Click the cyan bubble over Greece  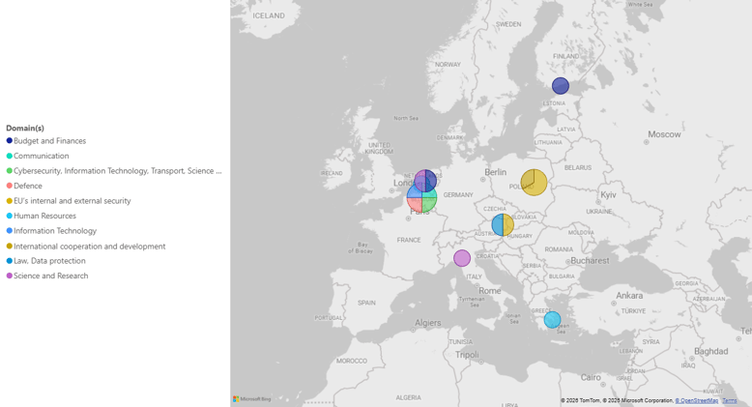pyautogui.click(x=552, y=320)
